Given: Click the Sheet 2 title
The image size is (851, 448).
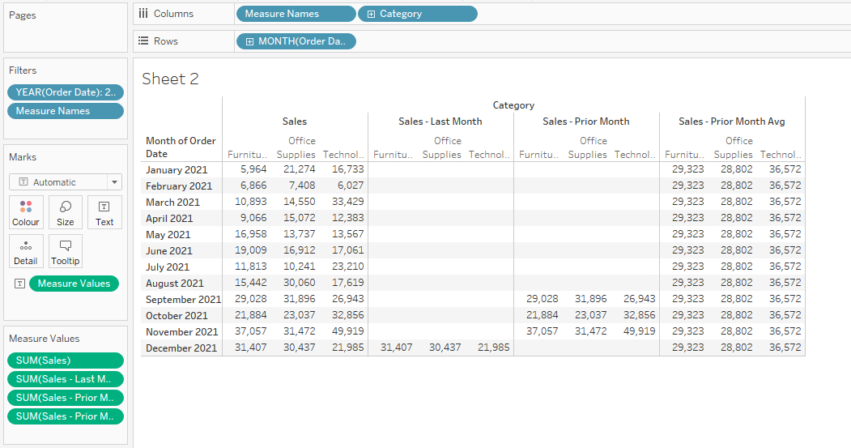Looking at the screenshot, I should tap(170, 79).
